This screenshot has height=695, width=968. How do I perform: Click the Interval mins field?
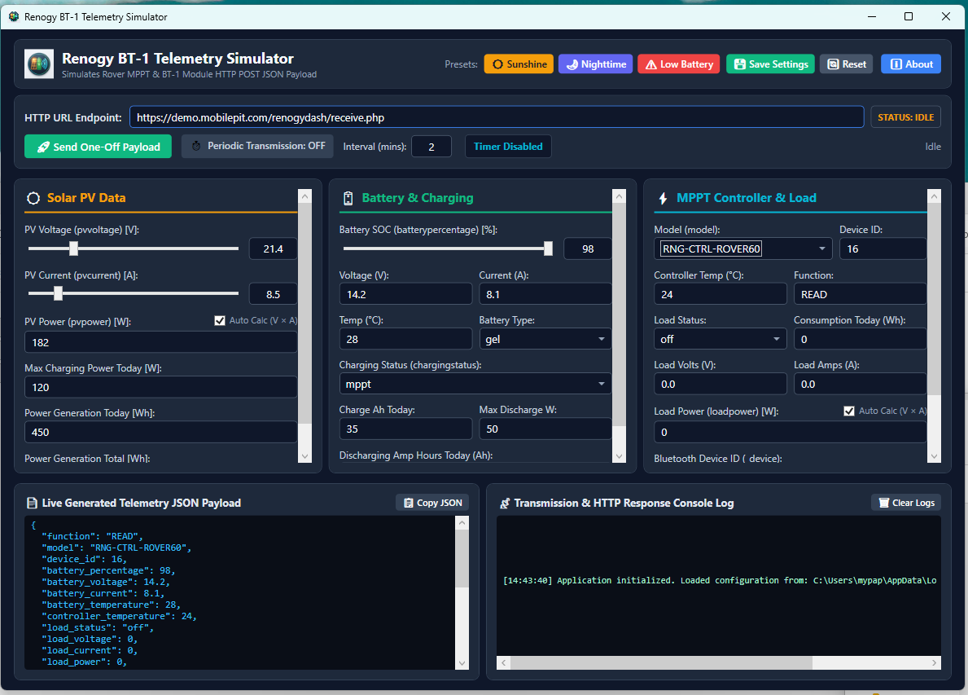(431, 147)
